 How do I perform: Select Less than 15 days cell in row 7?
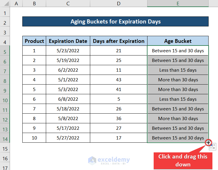click(x=178, y=70)
